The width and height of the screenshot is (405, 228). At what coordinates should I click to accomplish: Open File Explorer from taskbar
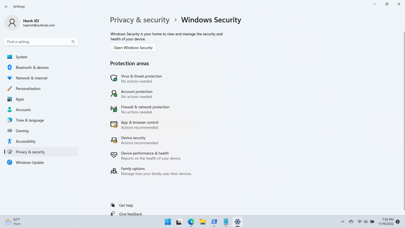203,222
